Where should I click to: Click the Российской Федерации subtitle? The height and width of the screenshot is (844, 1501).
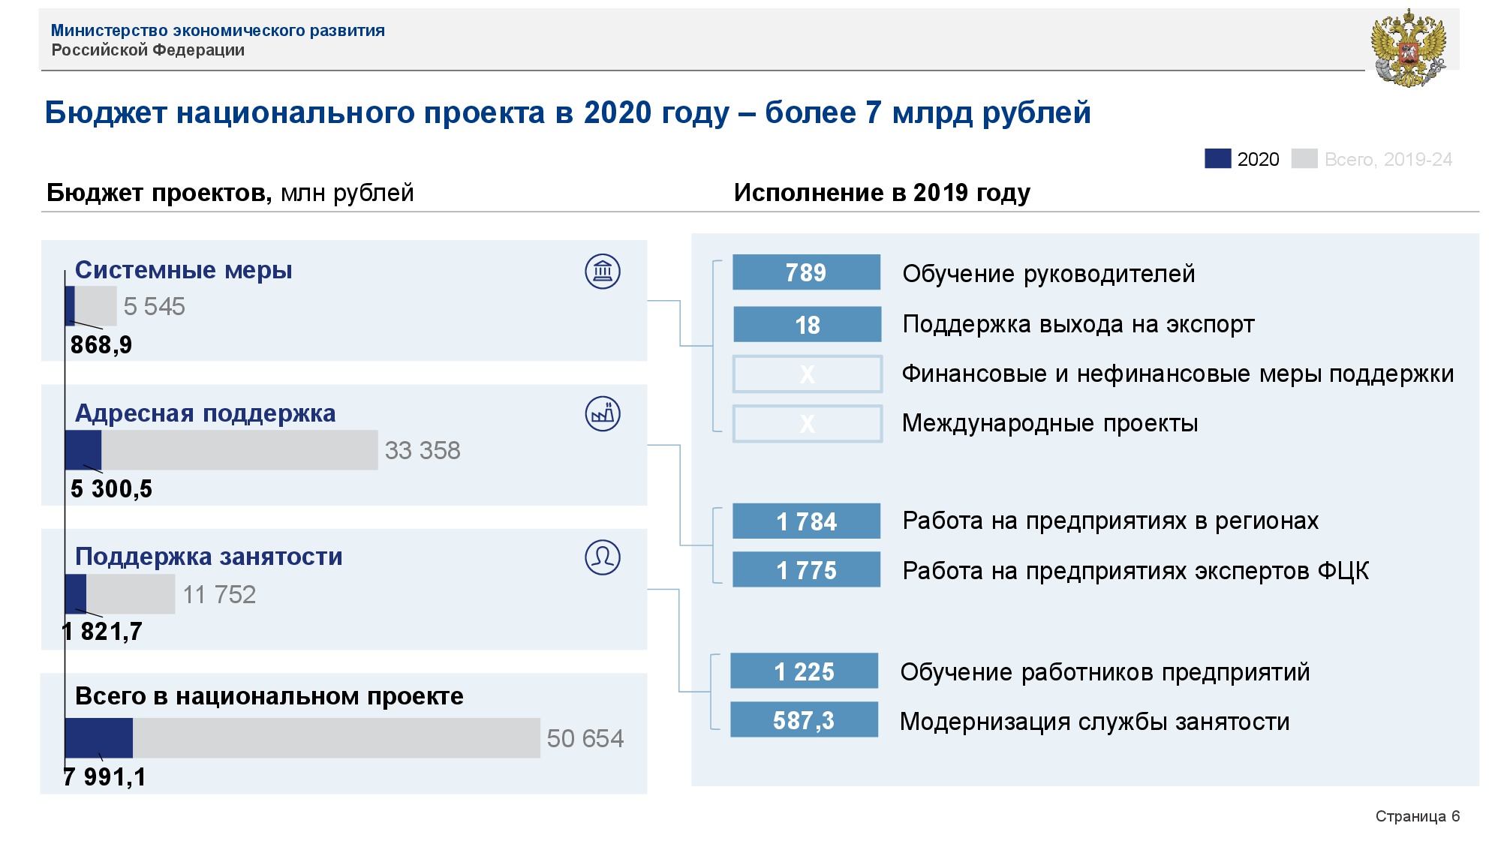pos(148,50)
